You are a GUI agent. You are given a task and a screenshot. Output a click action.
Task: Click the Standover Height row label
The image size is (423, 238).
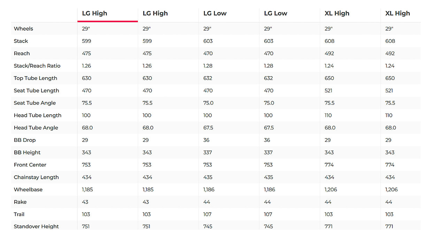point(36,227)
